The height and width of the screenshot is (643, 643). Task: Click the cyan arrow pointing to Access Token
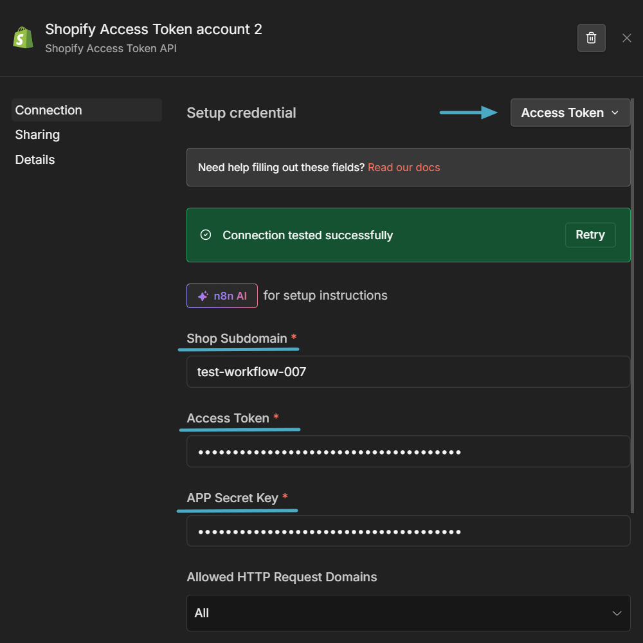point(469,113)
